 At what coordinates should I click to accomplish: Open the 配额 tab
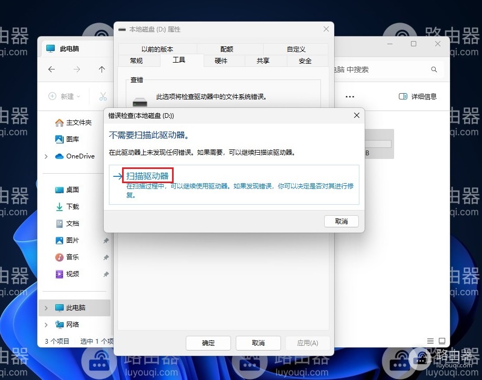click(227, 49)
